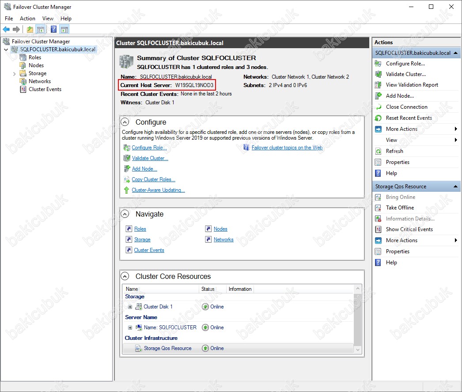Select Nodes in the left tree

click(x=36, y=65)
